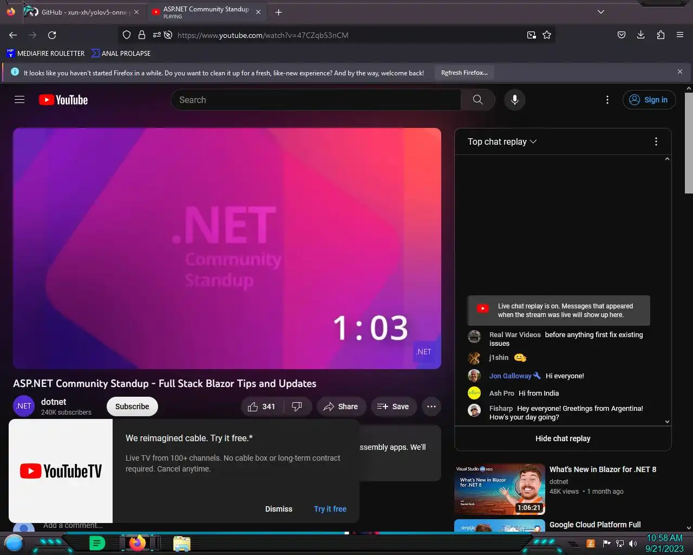Open Firefox extensions puzzle icon

tap(661, 35)
